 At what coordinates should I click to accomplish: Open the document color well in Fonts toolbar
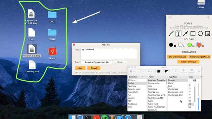[166, 71]
